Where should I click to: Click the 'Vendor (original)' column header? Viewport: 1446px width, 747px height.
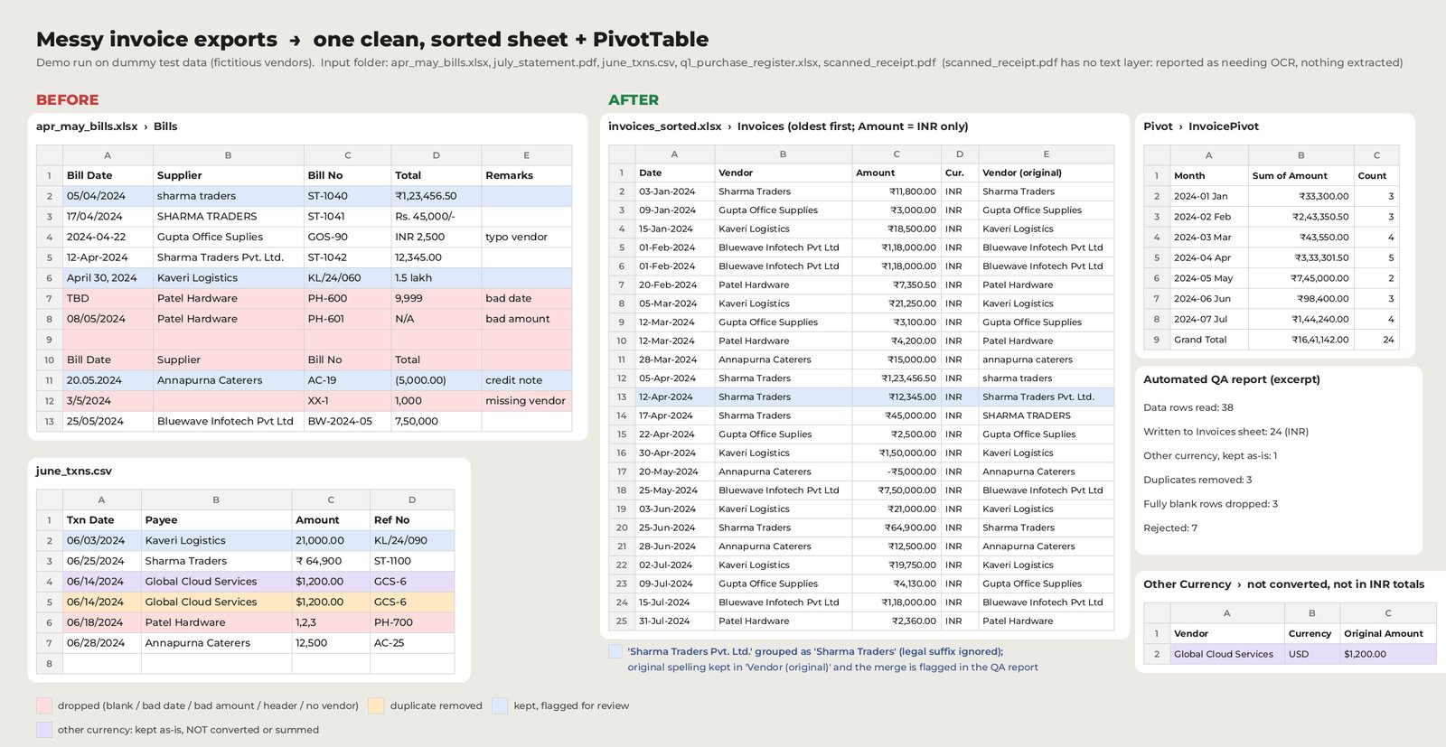pyautogui.click(x=1047, y=173)
